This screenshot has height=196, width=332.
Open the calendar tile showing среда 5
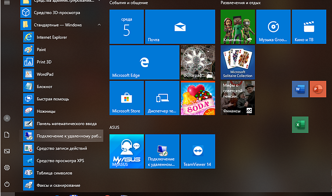click(x=127, y=27)
